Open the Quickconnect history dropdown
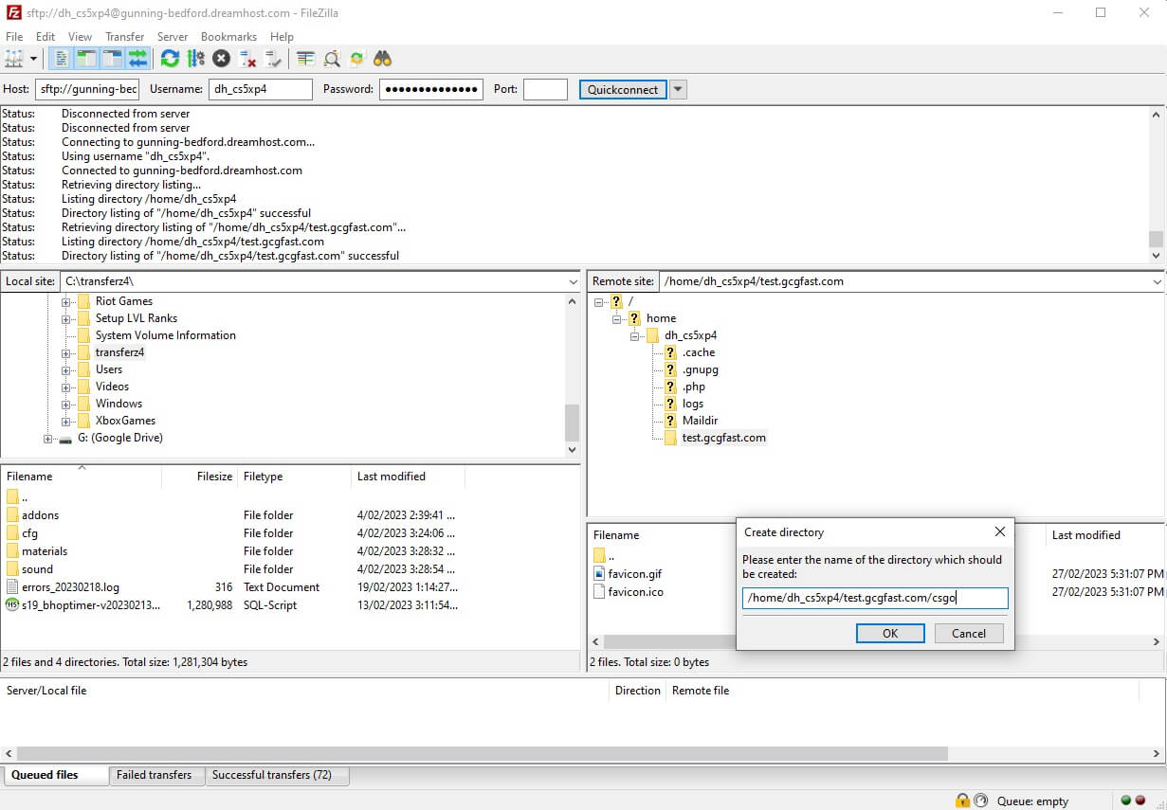The height and width of the screenshot is (810, 1167). [678, 89]
